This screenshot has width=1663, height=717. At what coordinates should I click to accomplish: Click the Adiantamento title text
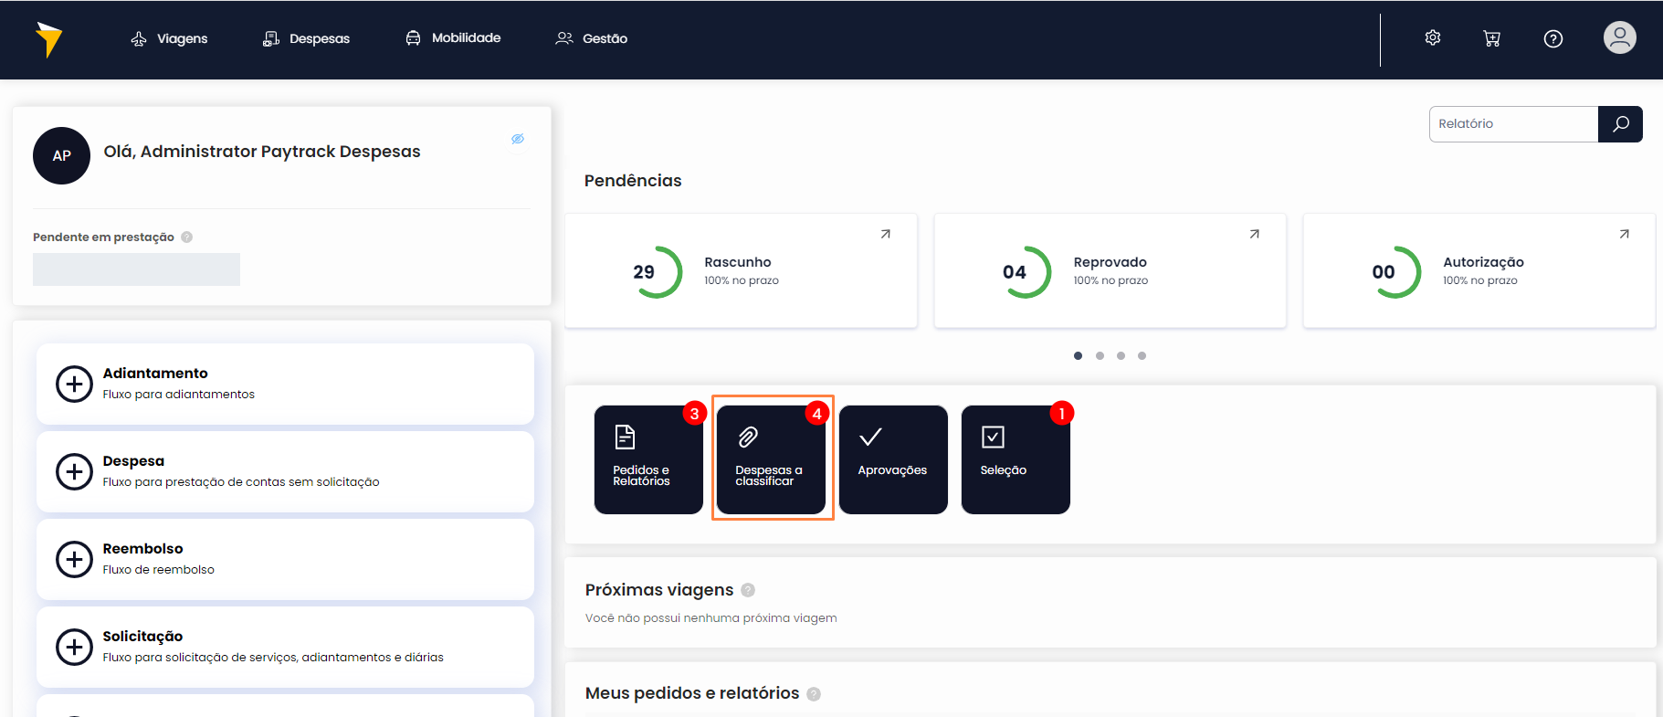155,373
